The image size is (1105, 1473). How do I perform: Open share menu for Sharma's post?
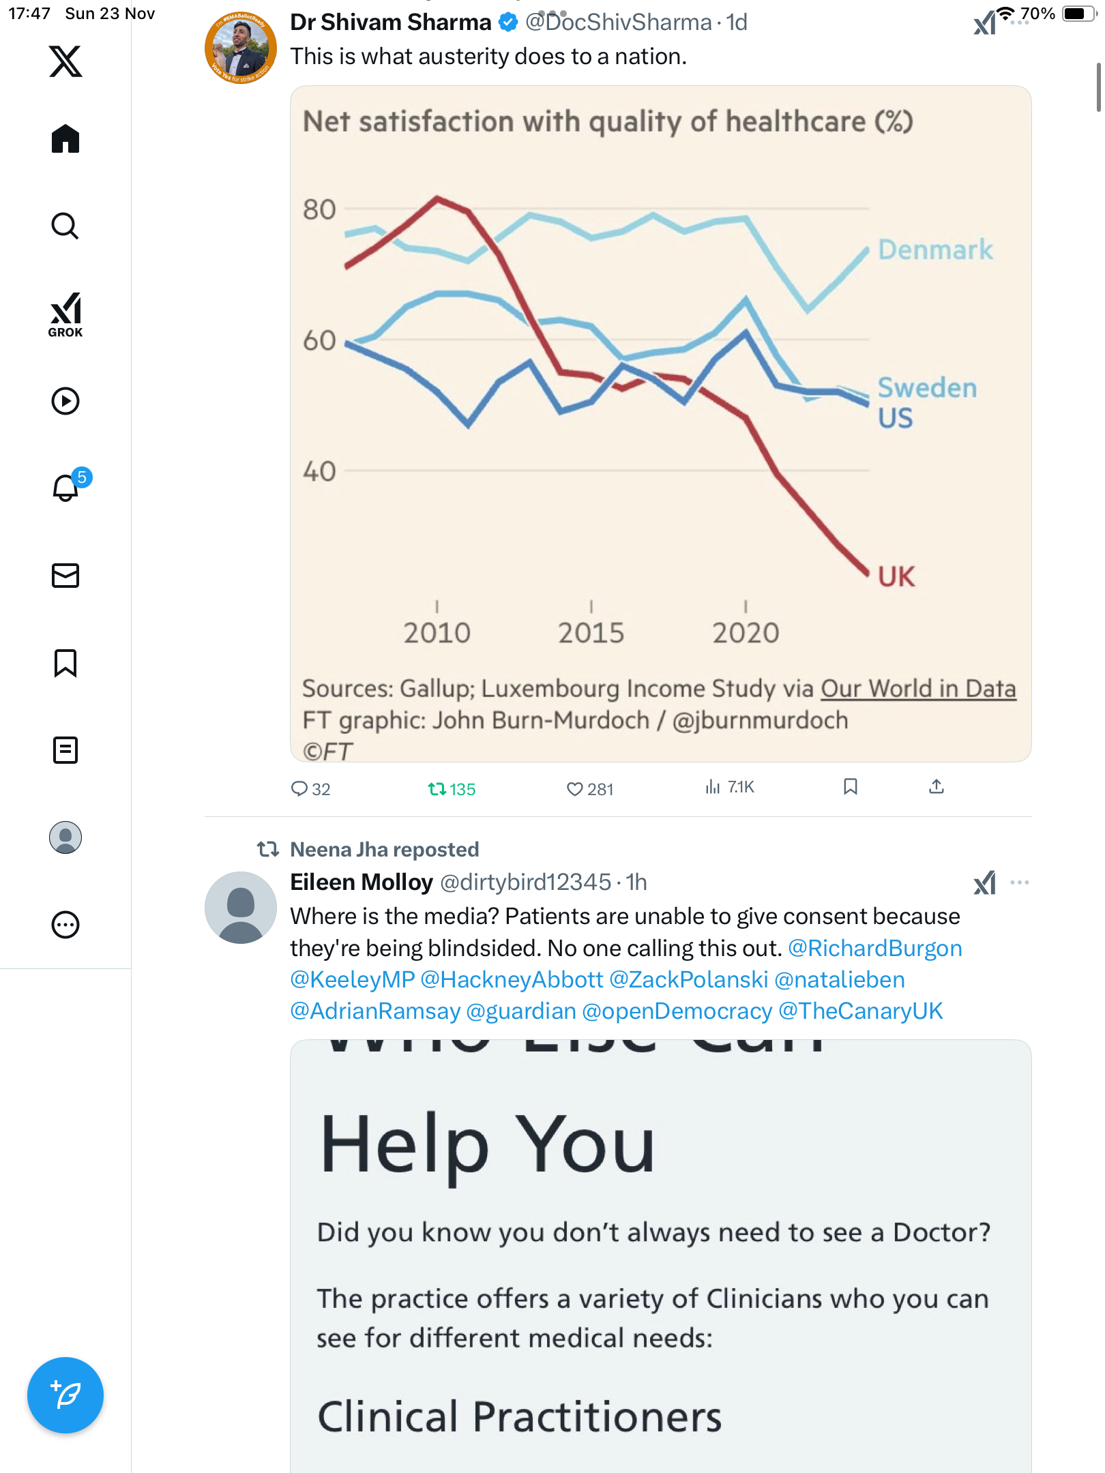pyautogui.click(x=937, y=787)
